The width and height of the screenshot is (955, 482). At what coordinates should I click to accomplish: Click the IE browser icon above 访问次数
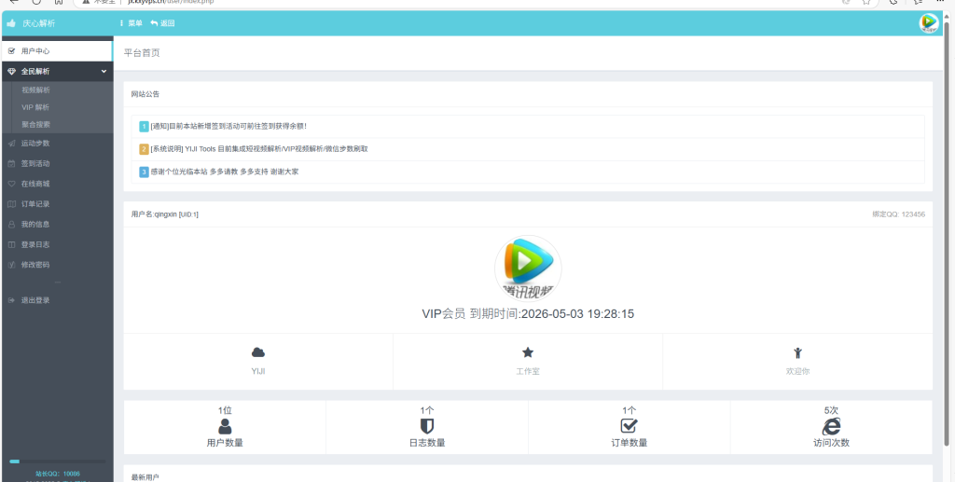tap(831, 426)
